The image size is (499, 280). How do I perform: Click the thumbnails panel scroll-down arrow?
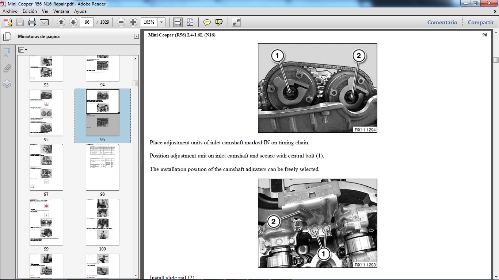click(x=136, y=275)
